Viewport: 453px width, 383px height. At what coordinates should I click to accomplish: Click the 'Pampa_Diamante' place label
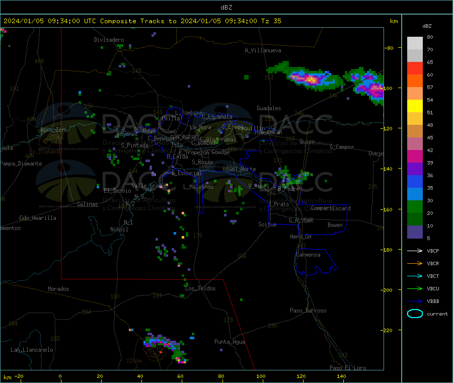21,164
